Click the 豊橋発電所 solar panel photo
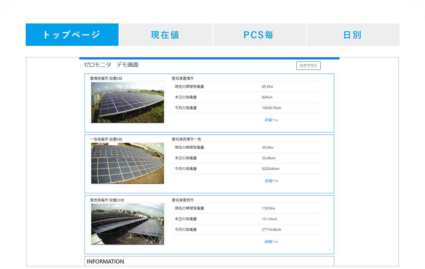 coord(127,102)
